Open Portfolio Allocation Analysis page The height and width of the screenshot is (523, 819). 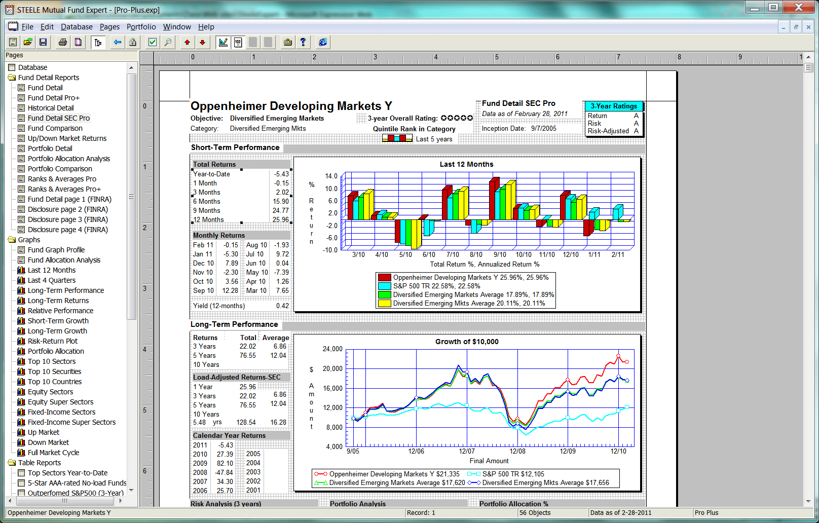coord(69,159)
